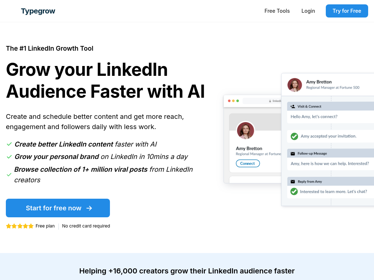Click the lock icon in the mock address bar
Screen dimensions: 374x280
[x=270, y=101]
